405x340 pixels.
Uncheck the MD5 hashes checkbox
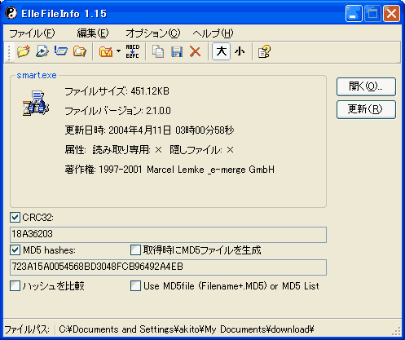coord(15,250)
